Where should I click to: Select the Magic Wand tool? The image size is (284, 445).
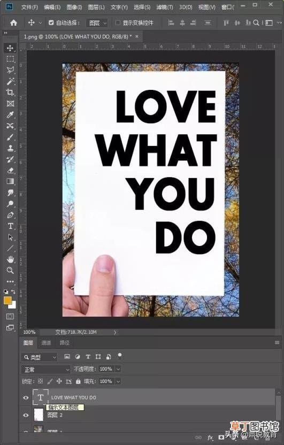(11, 81)
